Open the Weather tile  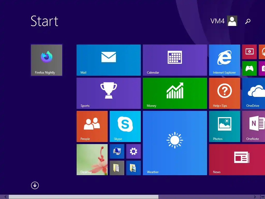(x=175, y=143)
